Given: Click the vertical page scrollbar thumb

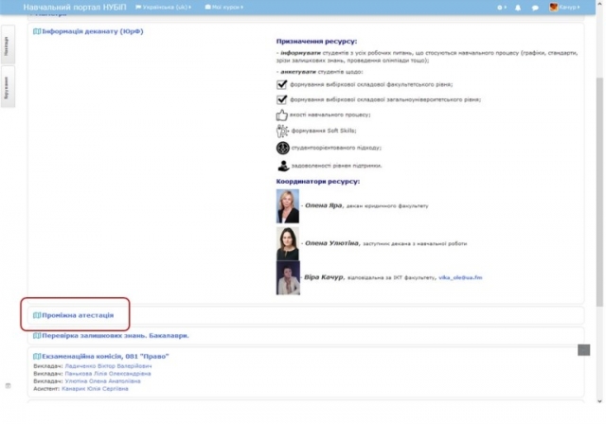Looking at the screenshot, I should coord(599,191).
